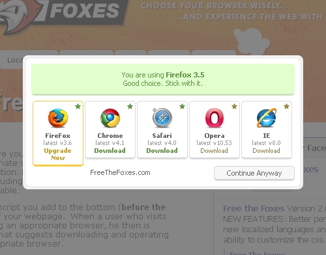Click the Internet Explorer logo icon
326x255 pixels.
pos(267,118)
